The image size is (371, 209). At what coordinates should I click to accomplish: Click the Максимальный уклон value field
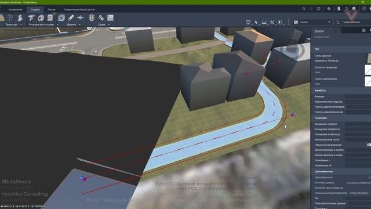[358, 139]
